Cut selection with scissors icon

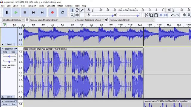[x=146, y=15]
